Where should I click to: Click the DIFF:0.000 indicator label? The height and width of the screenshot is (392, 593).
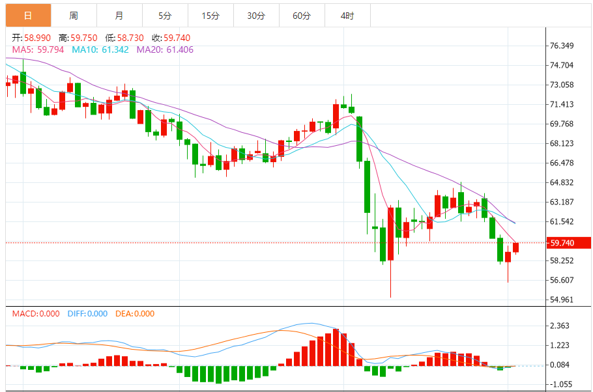(x=87, y=314)
